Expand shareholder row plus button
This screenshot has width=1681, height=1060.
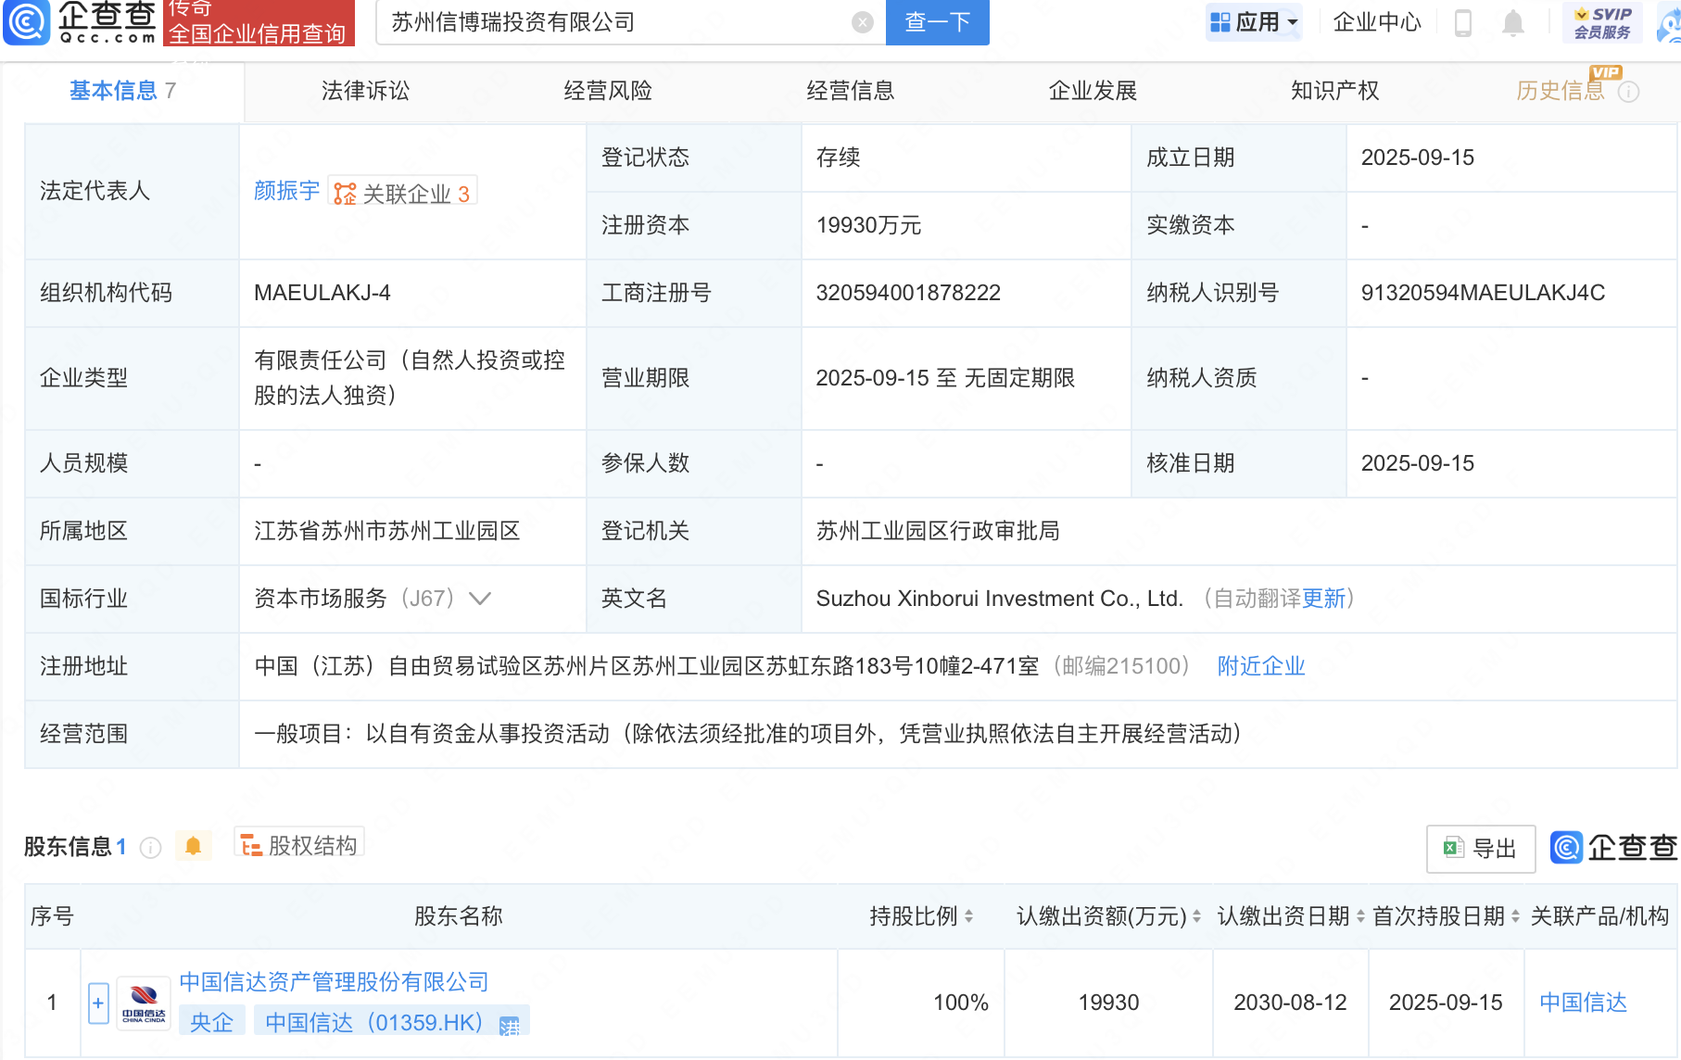click(x=98, y=1003)
